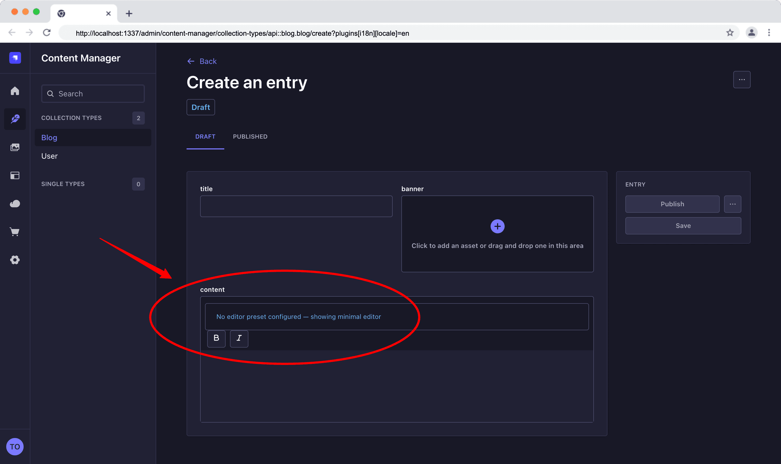Open the Settings gear icon
Screen dimensions: 781x464
point(15,260)
